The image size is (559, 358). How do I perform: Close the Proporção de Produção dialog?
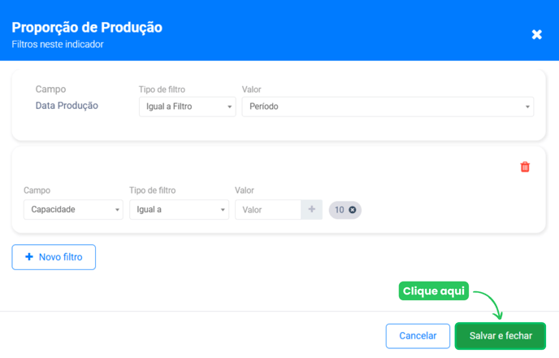click(x=536, y=35)
